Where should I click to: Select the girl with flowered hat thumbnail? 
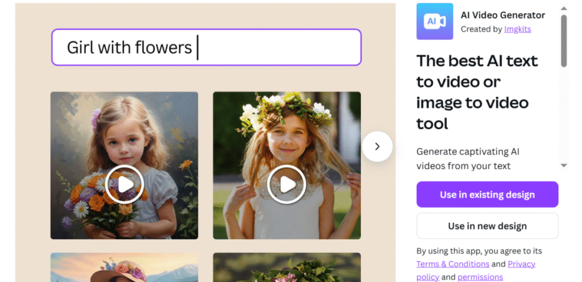(124, 267)
